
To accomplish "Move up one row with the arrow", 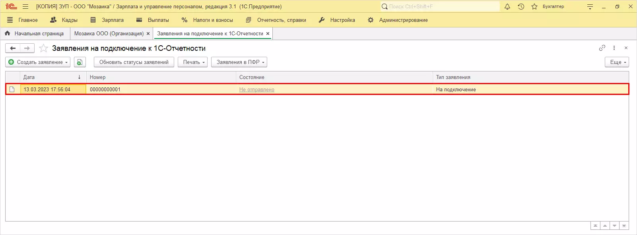I will coord(605,225).
